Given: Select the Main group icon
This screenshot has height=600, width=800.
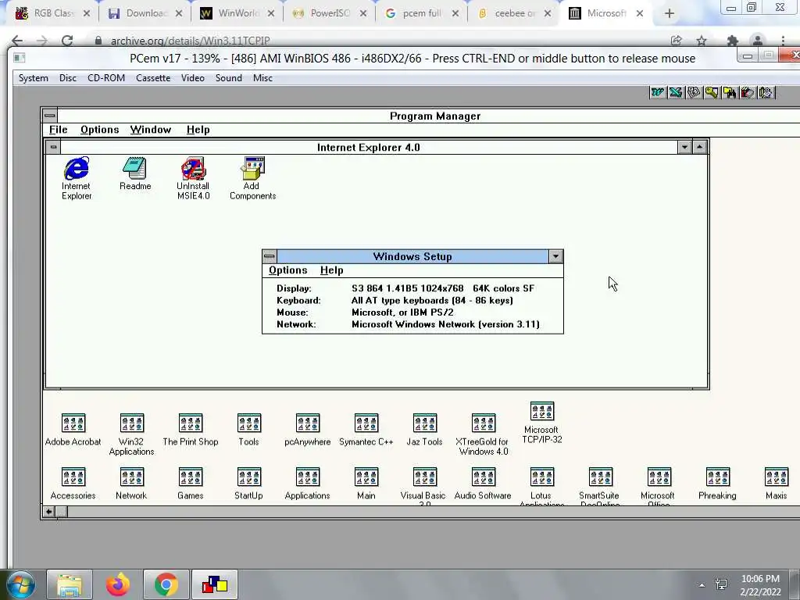Looking at the screenshot, I should (x=366, y=477).
